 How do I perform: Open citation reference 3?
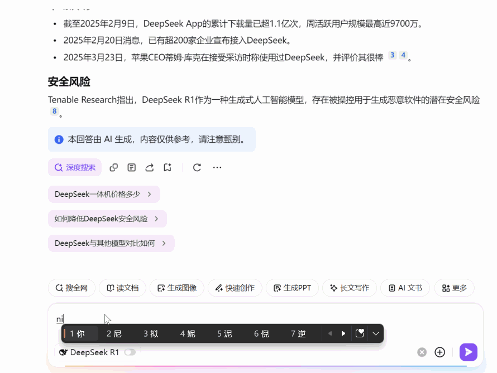393,55
